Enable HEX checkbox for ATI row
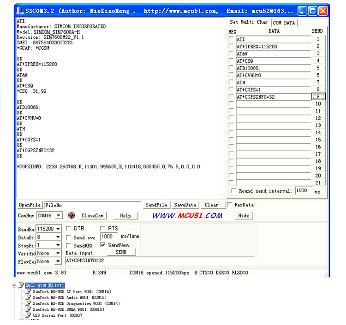The height and width of the screenshot is (325, 346). point(231,39)
